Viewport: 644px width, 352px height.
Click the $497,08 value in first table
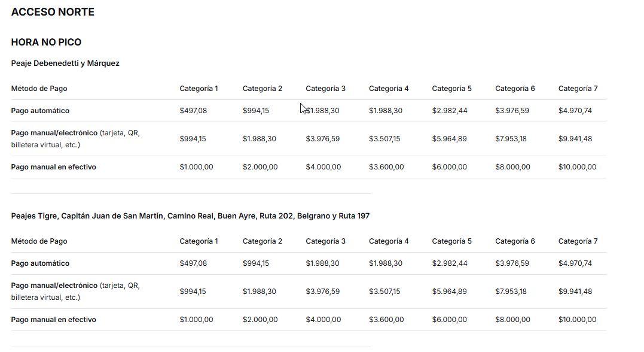click(x=193, y=111)
